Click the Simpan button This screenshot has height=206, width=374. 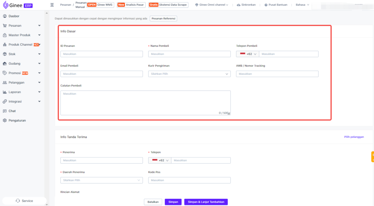173,202
